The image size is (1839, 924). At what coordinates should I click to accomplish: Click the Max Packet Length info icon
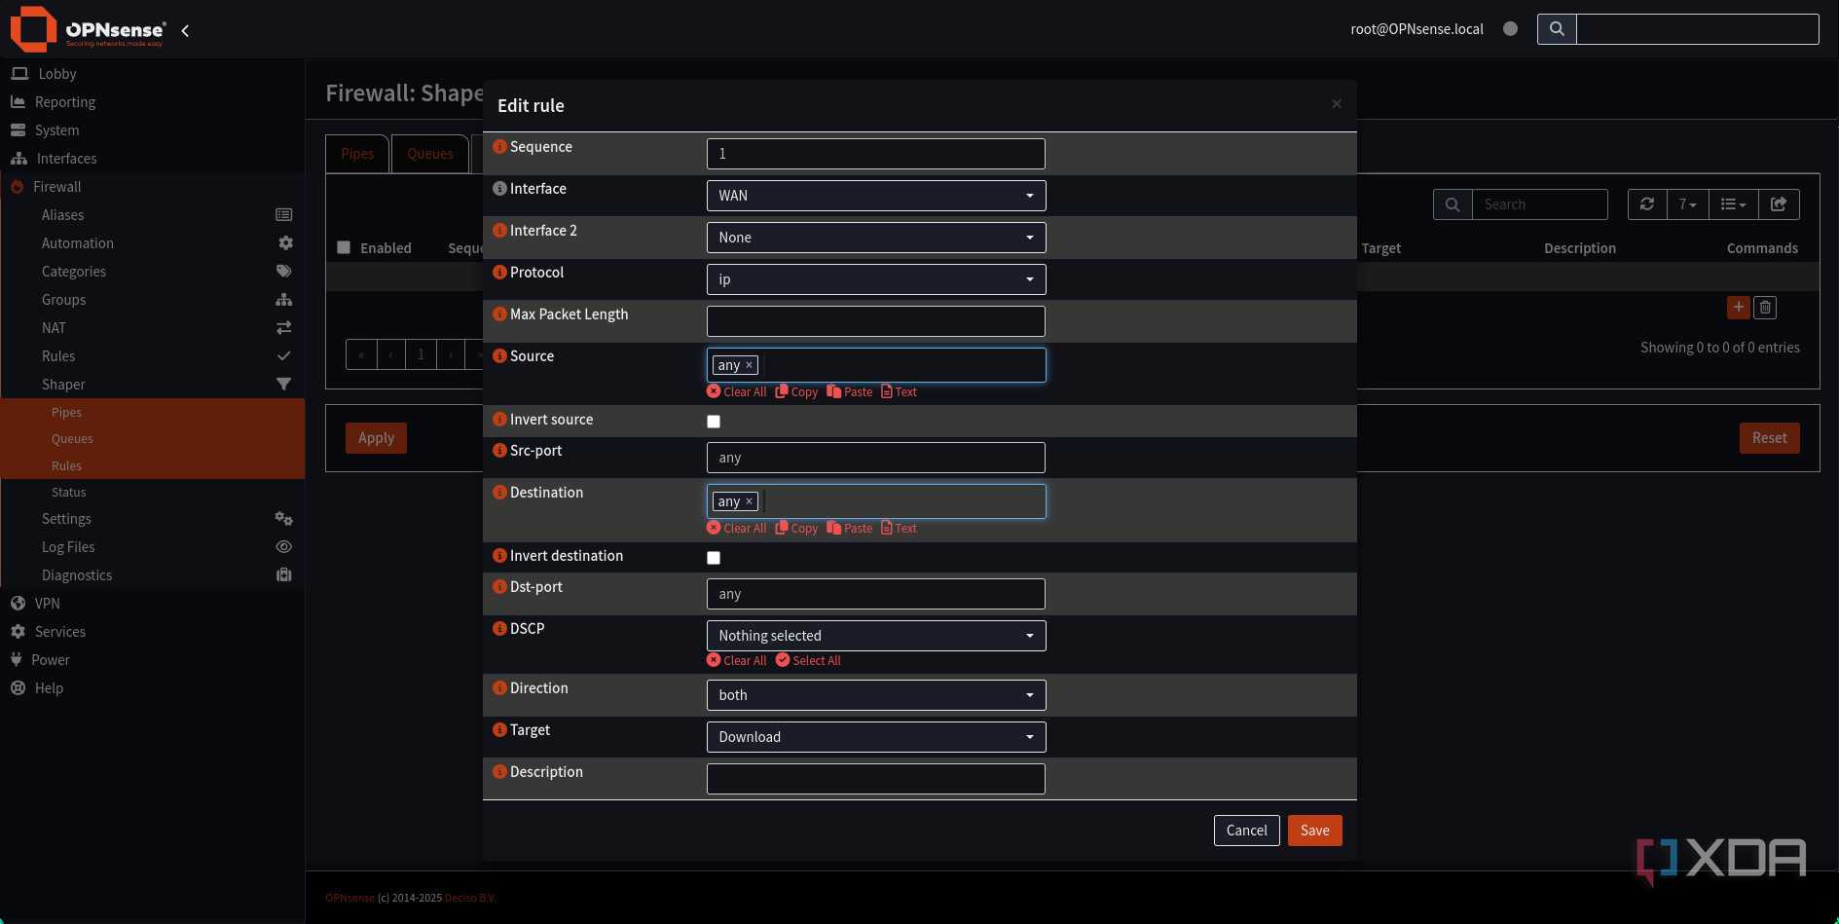pyautogui.click(x=499, y=314)
